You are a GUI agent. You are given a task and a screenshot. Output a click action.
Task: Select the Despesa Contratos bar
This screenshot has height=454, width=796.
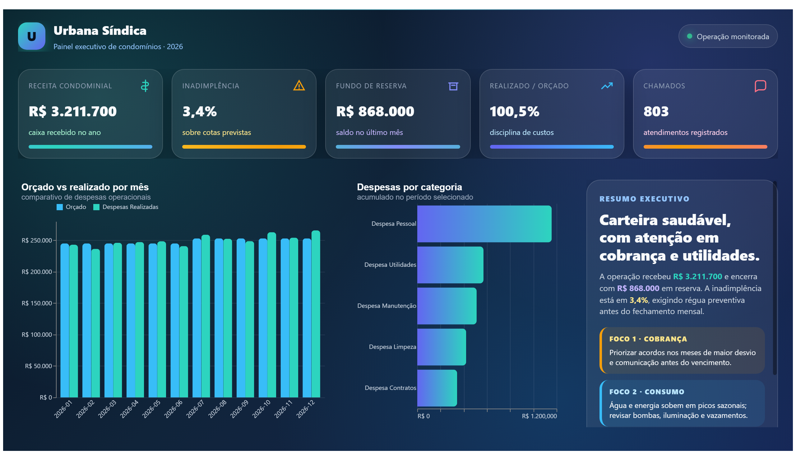[x=437, y=388]
